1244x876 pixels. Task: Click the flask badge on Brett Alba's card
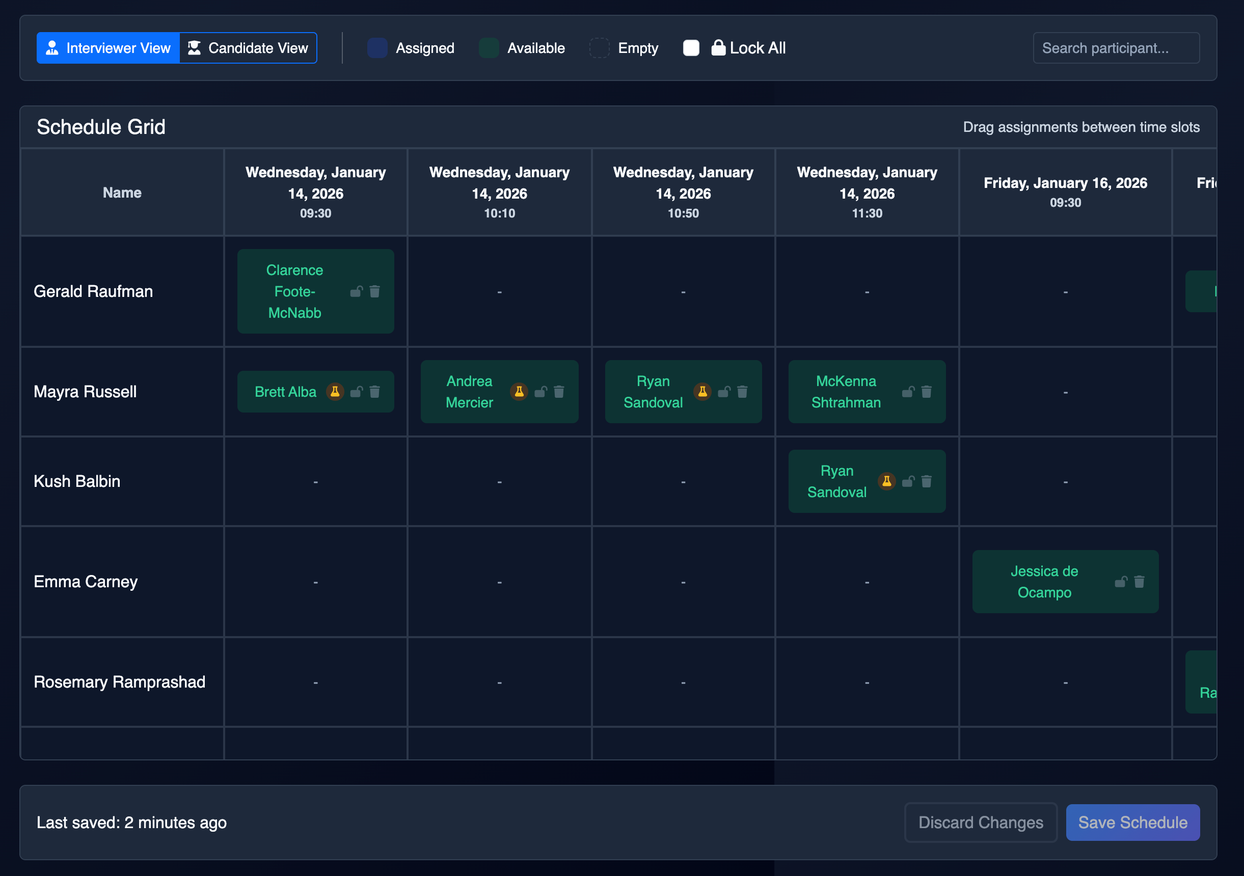335,391
